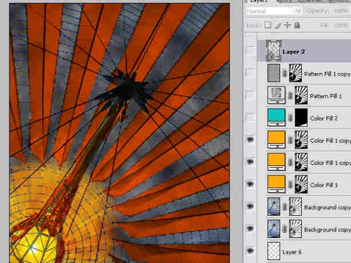Select the 'Color Fill 1' layer name
351x263 pixels.
[324, 185]
